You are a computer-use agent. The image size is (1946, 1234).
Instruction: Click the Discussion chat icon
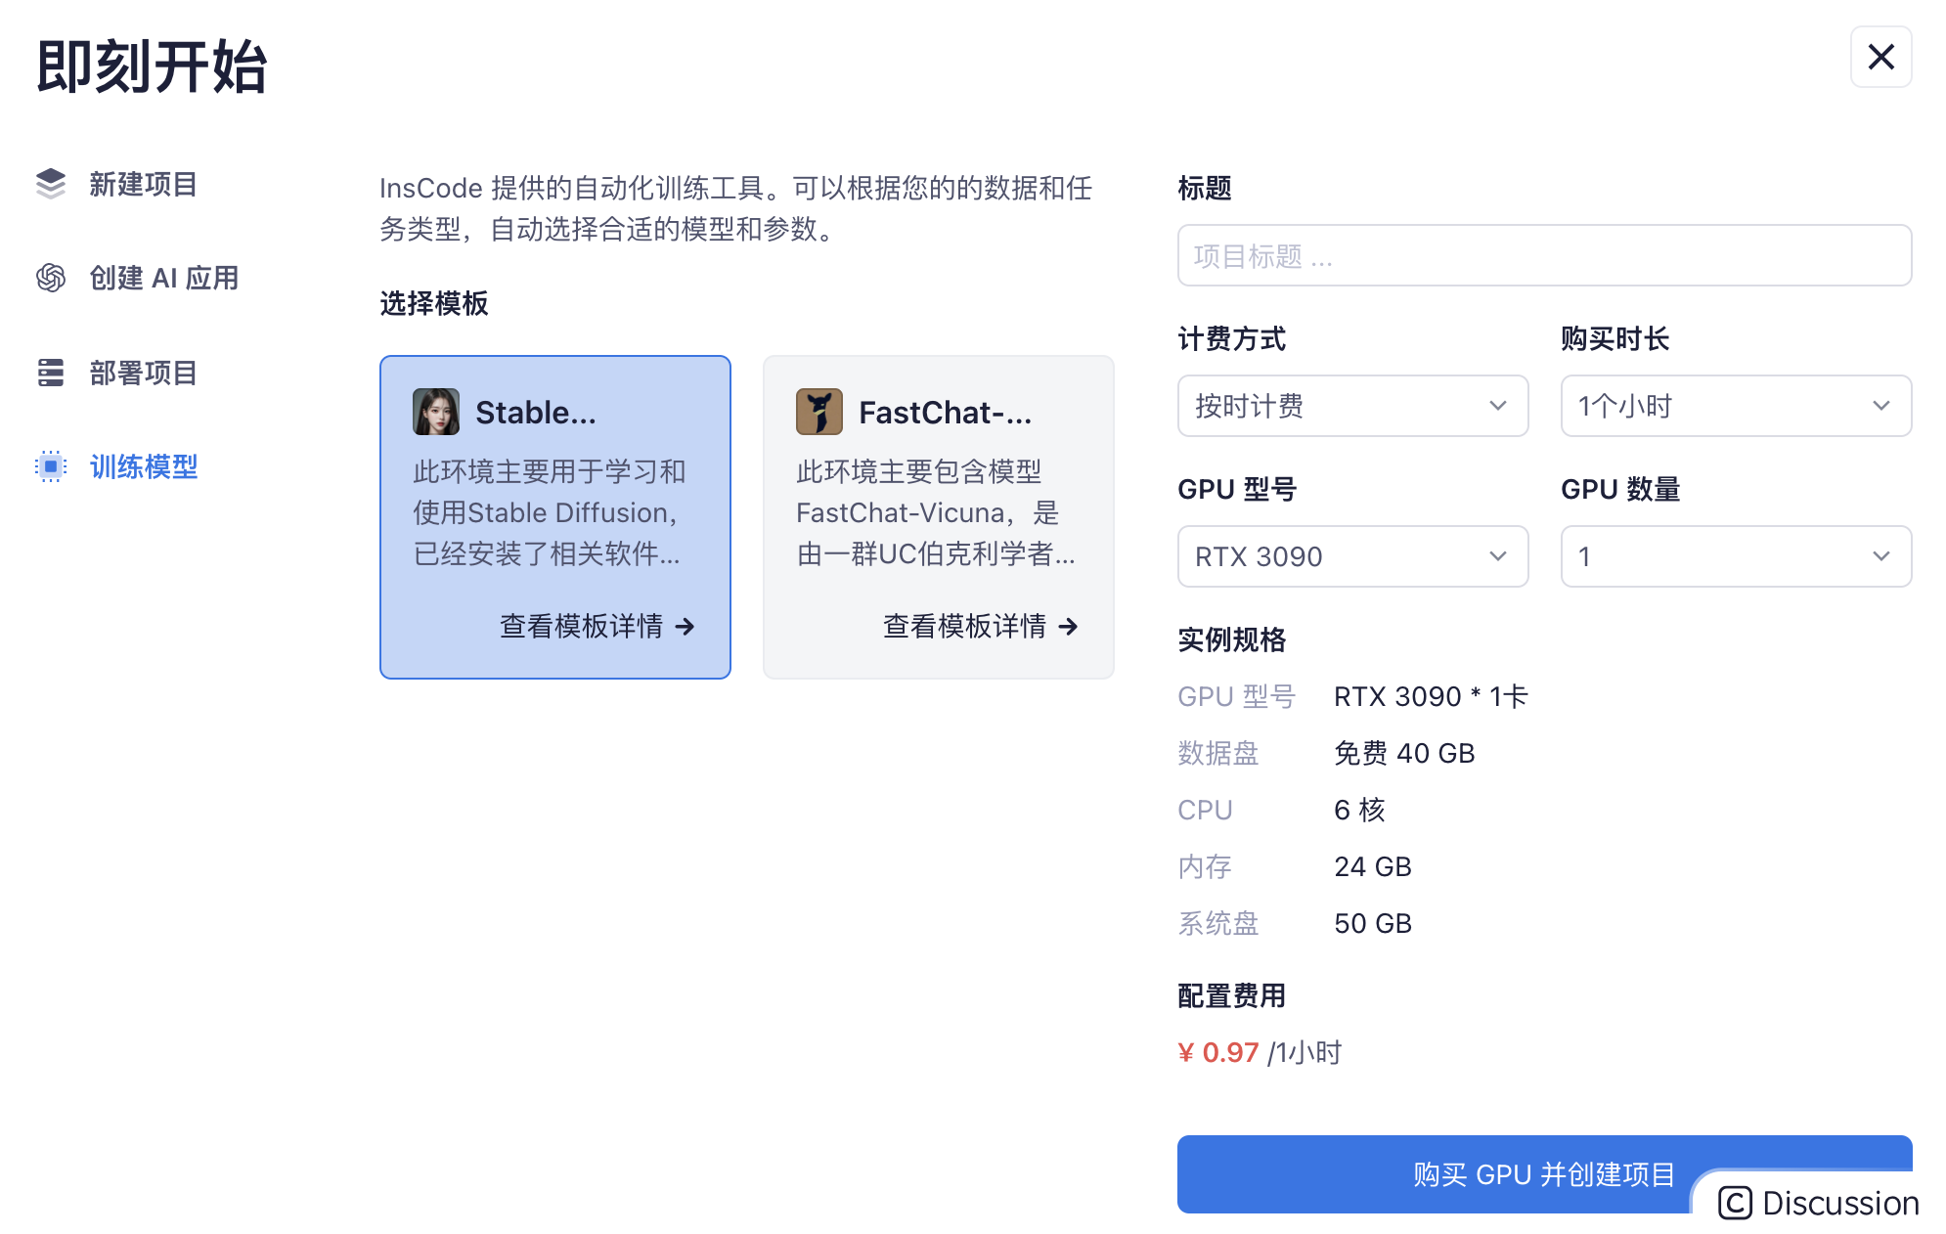[1735, 1203]
